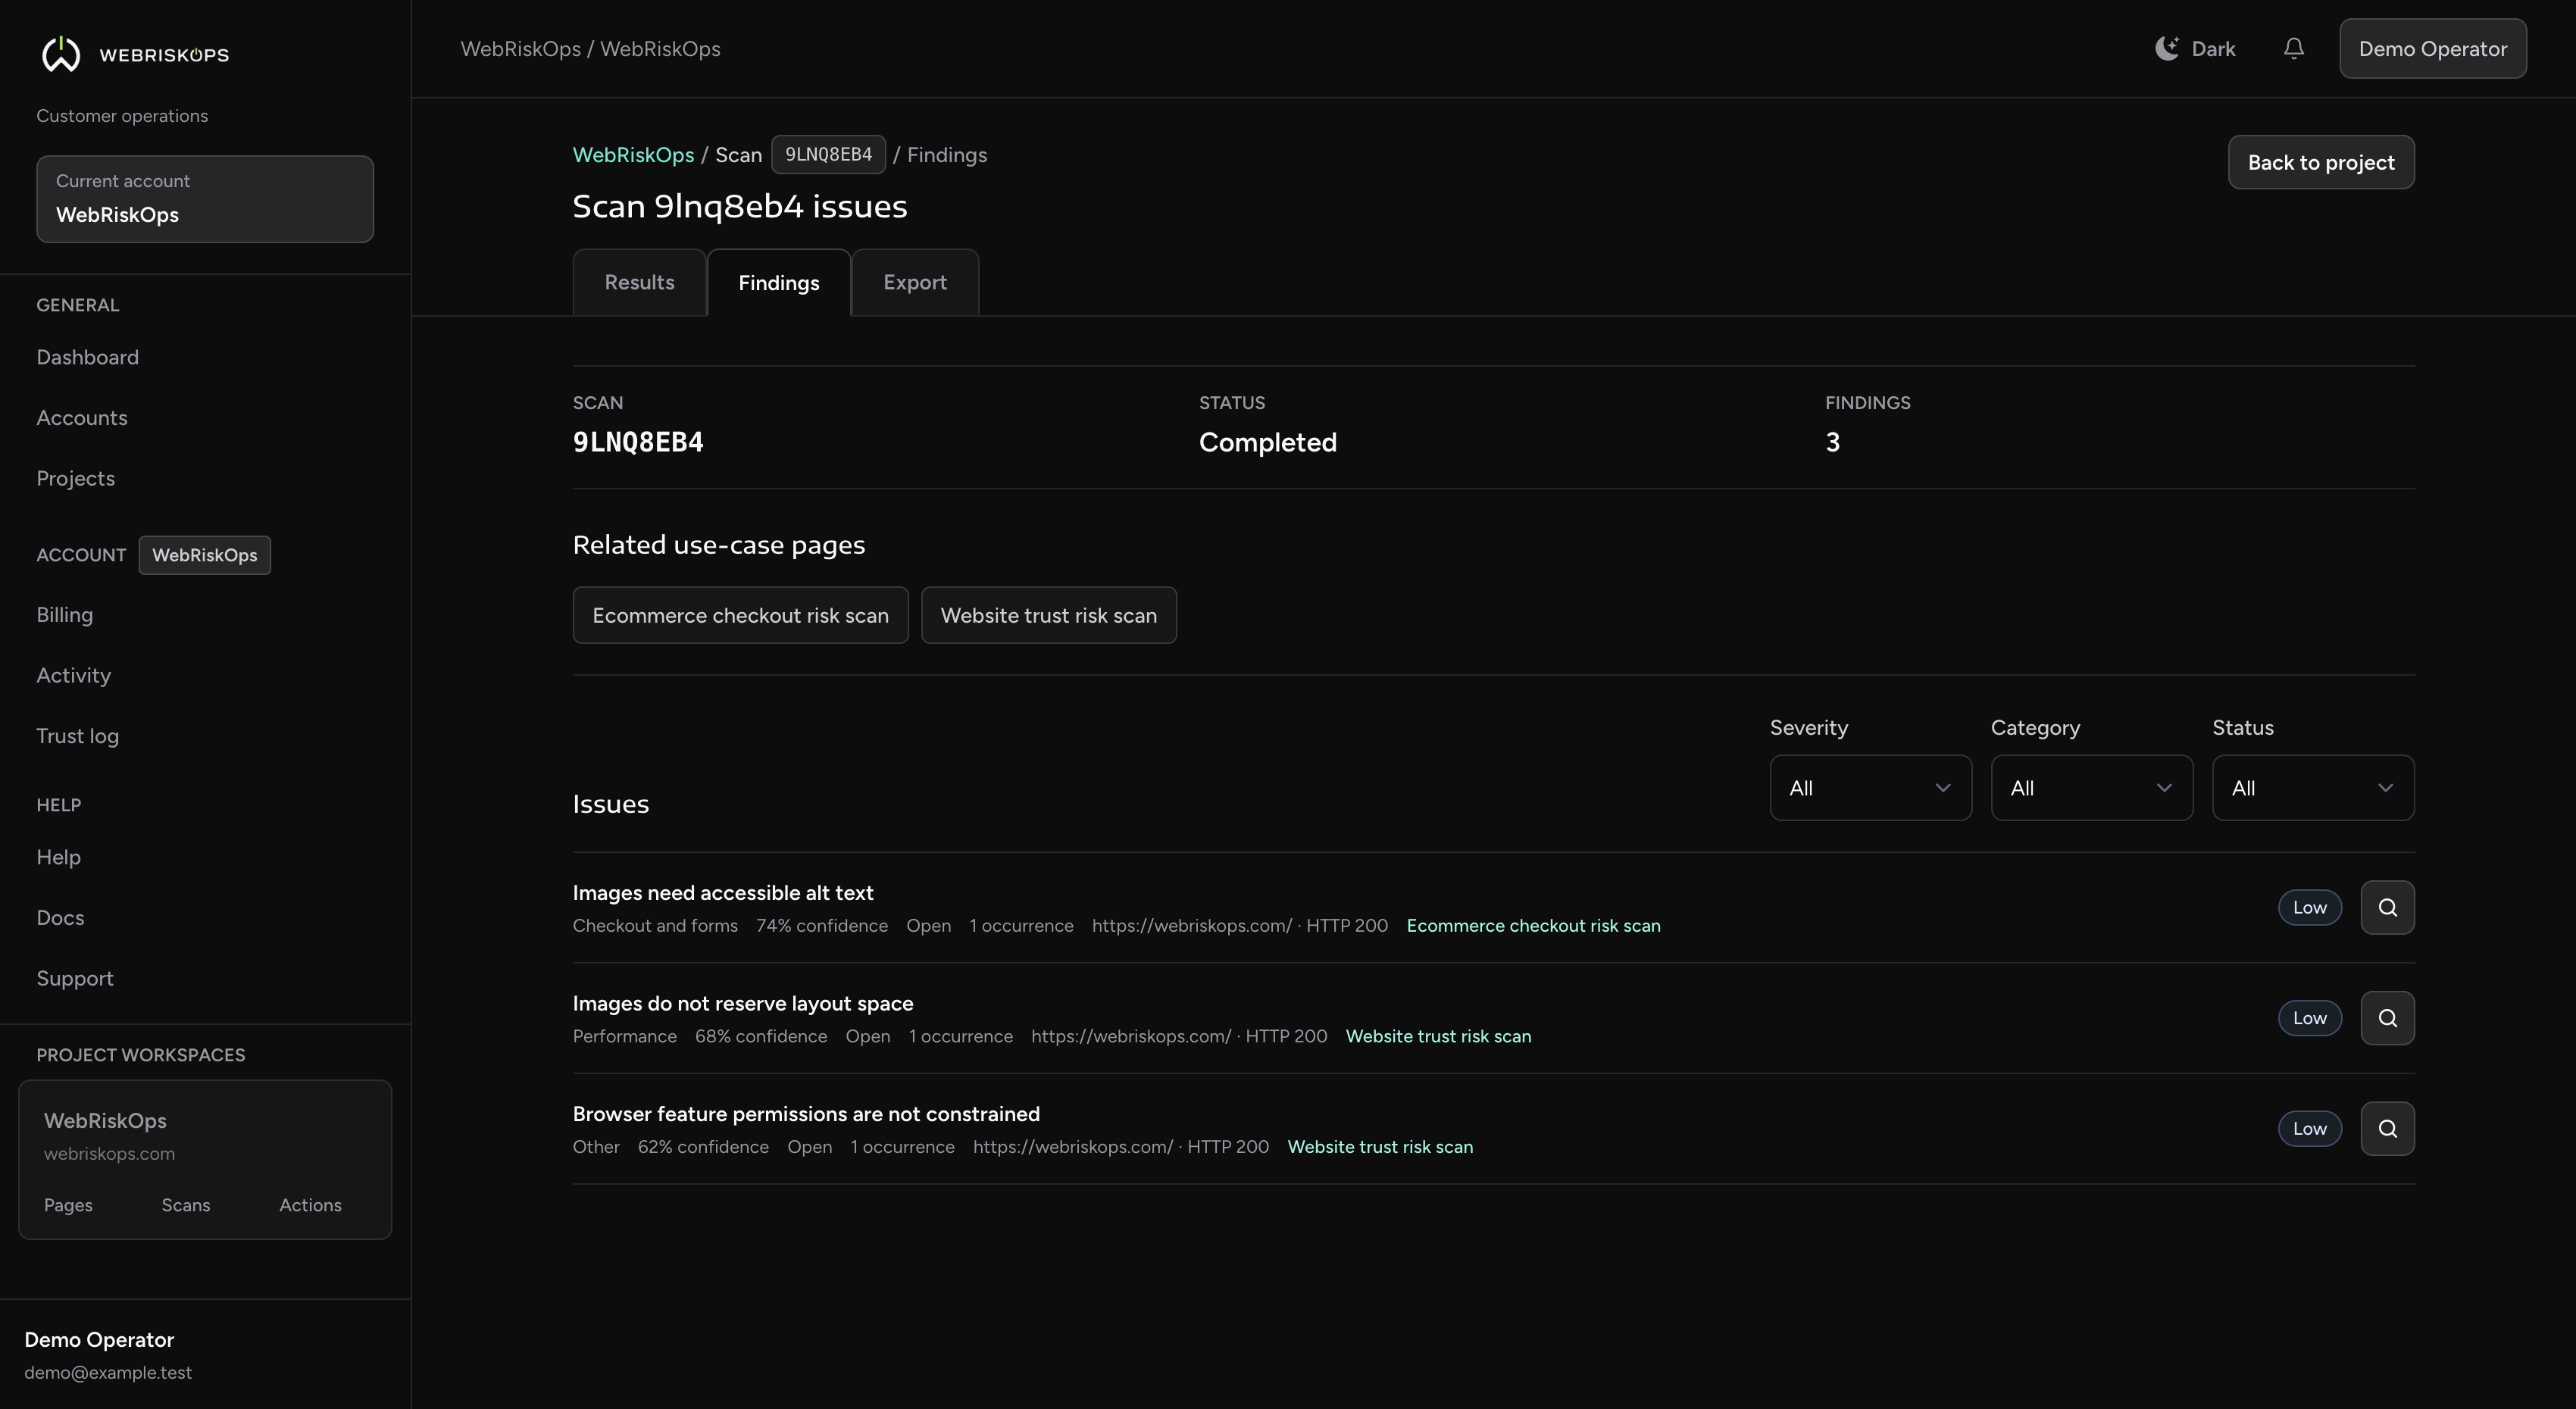Click the 'Images need accessible alt text' title
Viewport: 2576px width, 1409px height.
click(722, 893)
